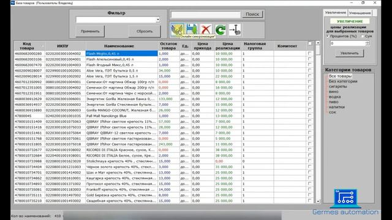Tick checkbox for Flash Апельсиновый row
392x220 pixels.
pyautogui.click(x=309, y=59)
